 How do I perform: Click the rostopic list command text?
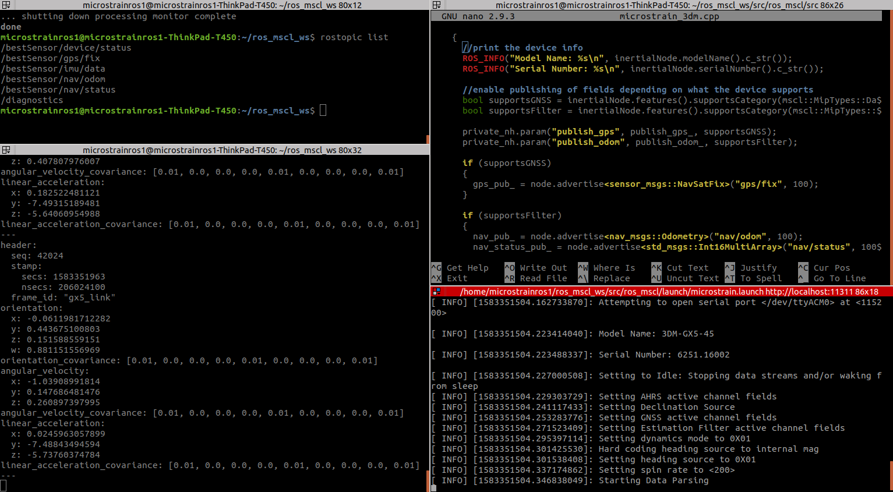pyautogui.click(x=354, y=37)
